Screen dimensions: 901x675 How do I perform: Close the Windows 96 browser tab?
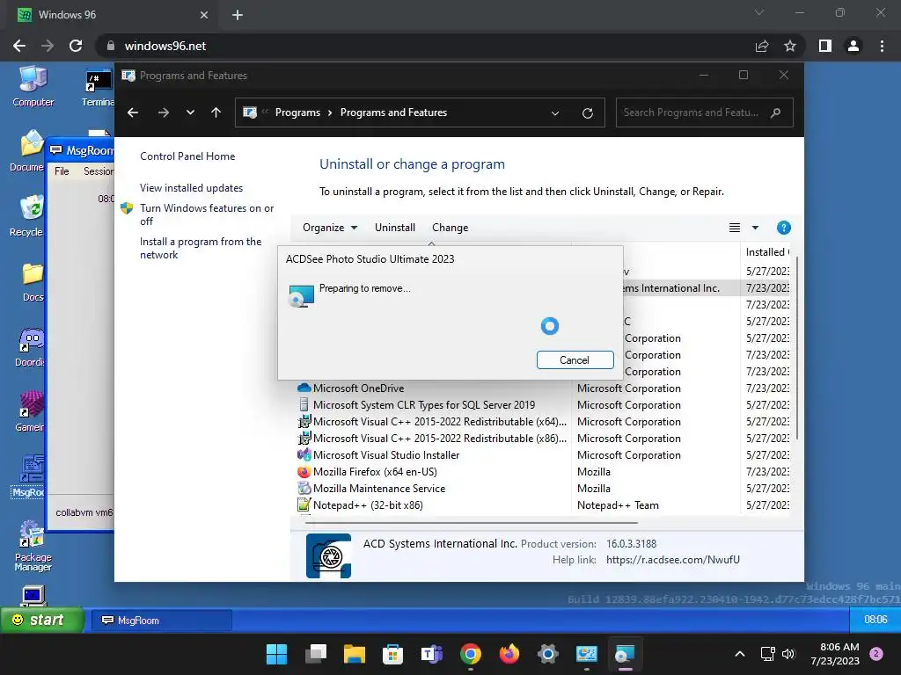point(204,15)
